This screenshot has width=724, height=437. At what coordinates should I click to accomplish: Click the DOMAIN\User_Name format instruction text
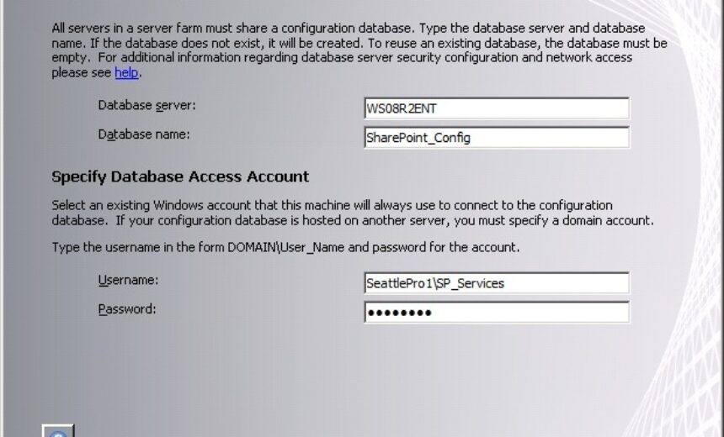coord(285,248)
